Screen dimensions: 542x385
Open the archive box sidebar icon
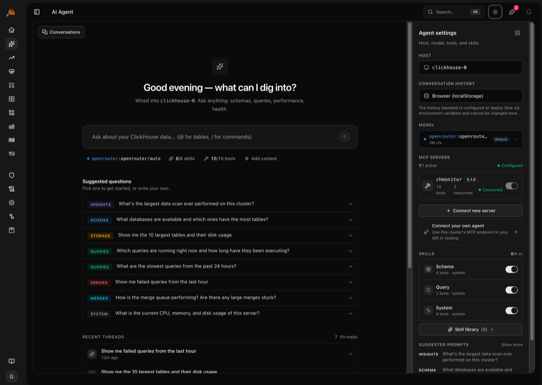coord(12,230)
